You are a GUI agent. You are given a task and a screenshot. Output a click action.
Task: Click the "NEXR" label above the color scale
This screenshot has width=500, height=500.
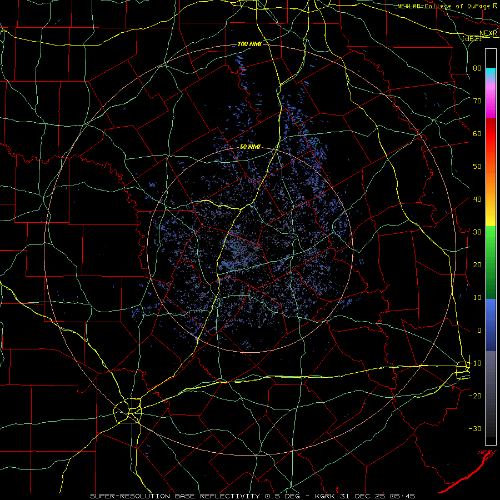point(488,33)
